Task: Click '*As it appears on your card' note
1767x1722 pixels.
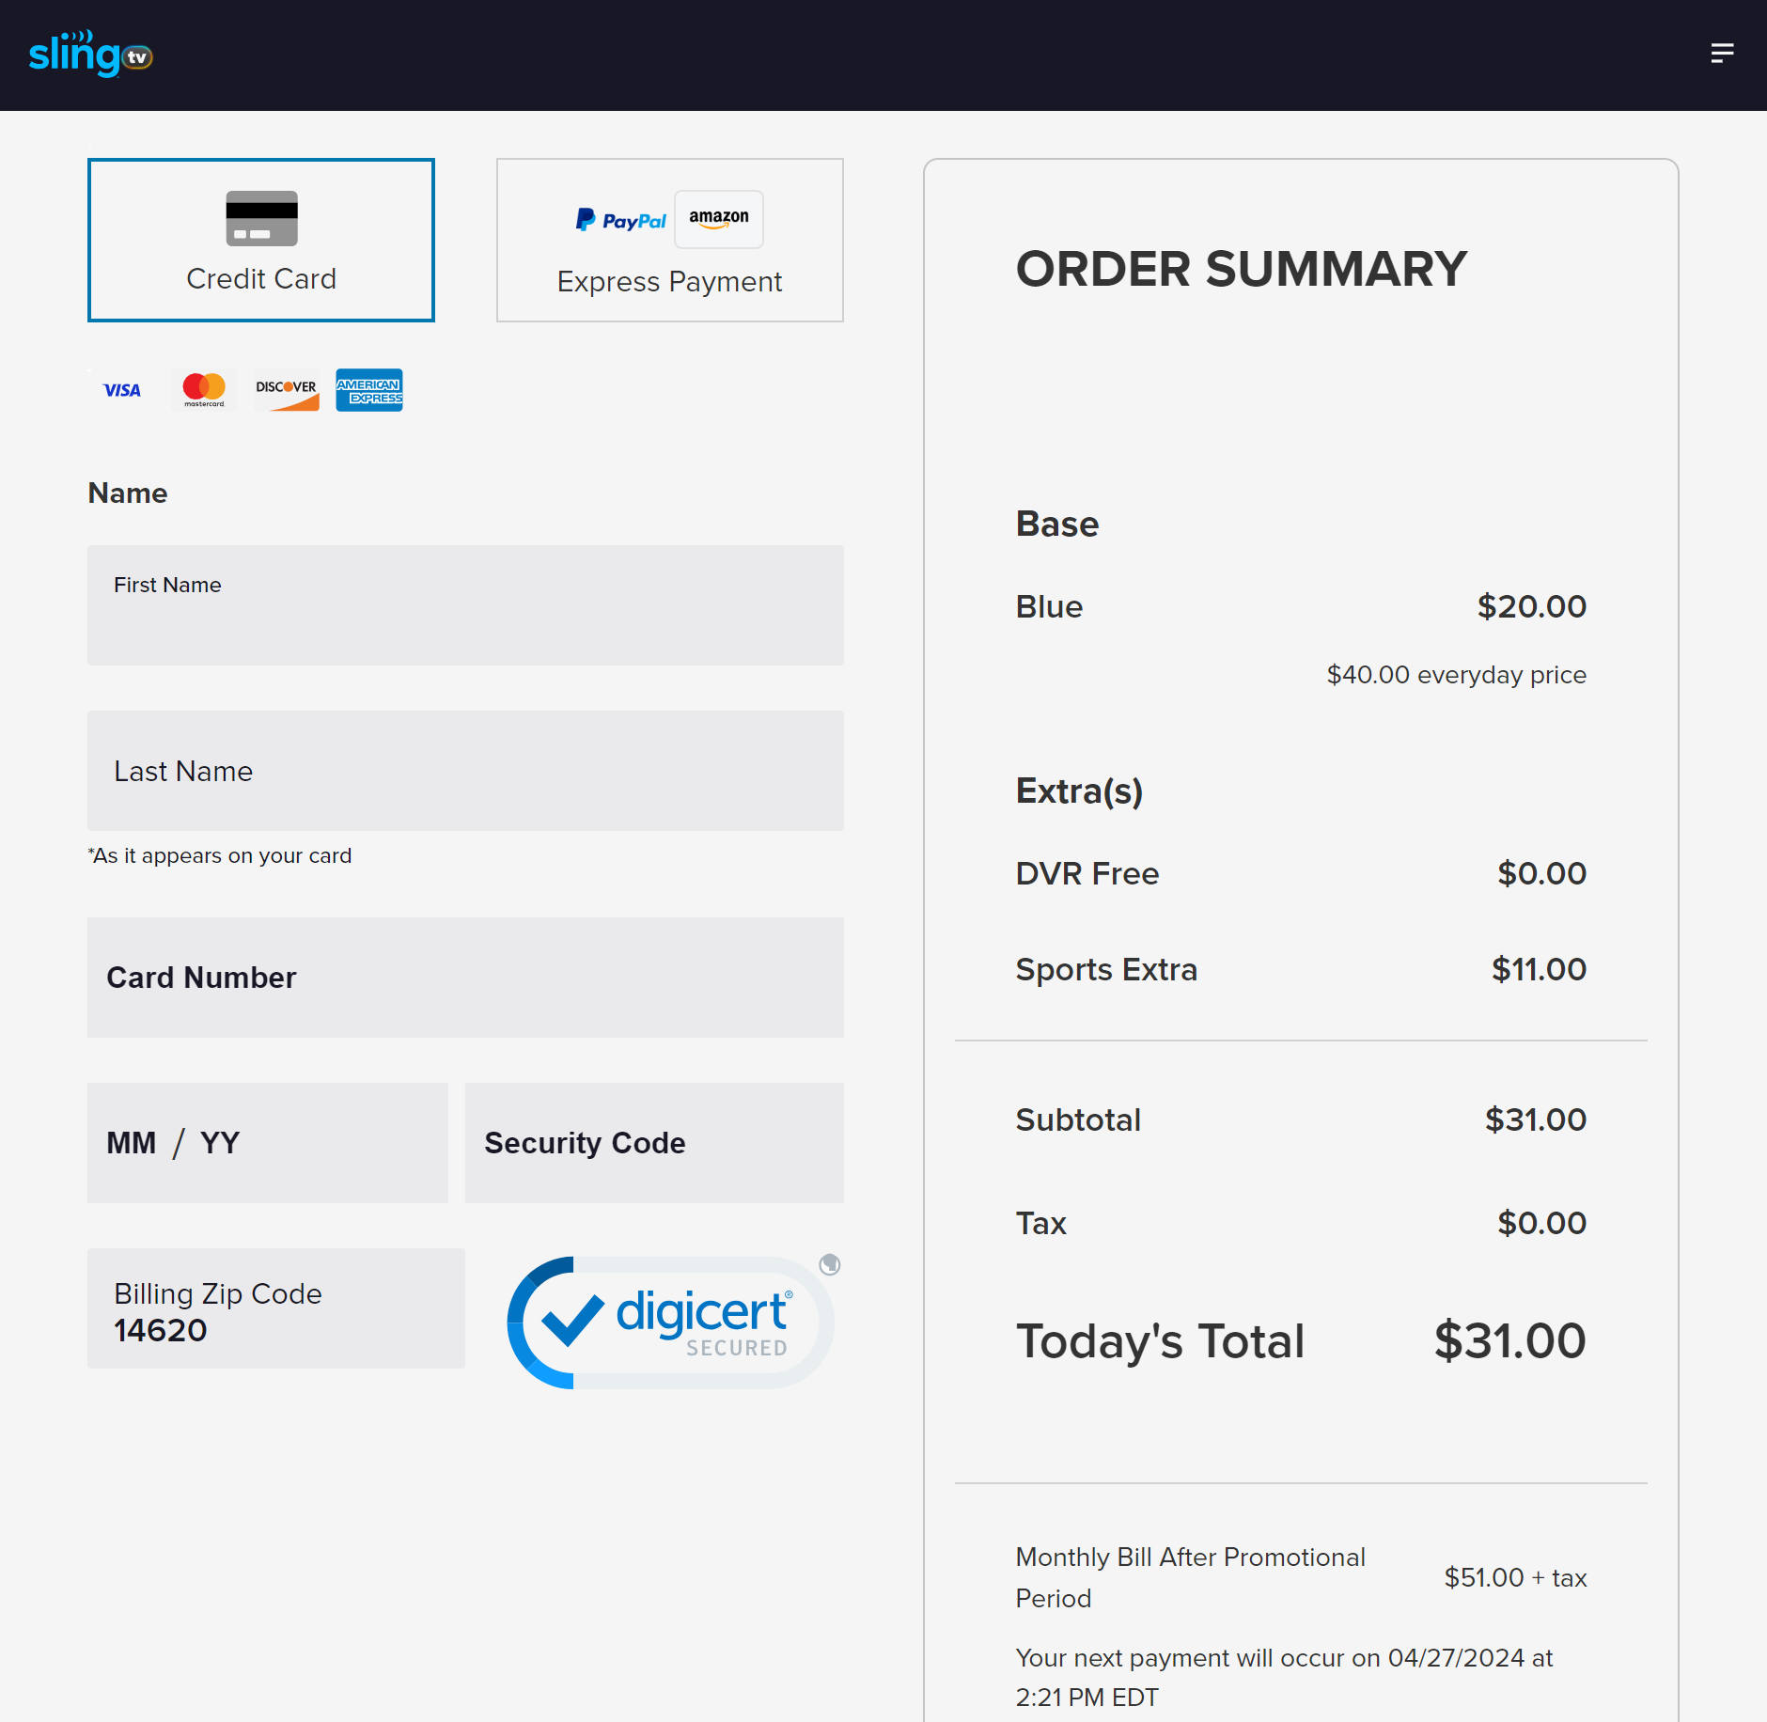Action: tap(220, 855)
